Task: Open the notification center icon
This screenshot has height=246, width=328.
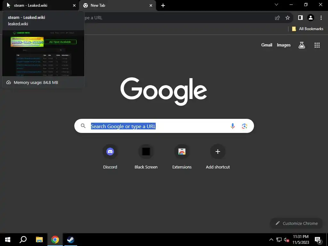Action: (318, 240)
